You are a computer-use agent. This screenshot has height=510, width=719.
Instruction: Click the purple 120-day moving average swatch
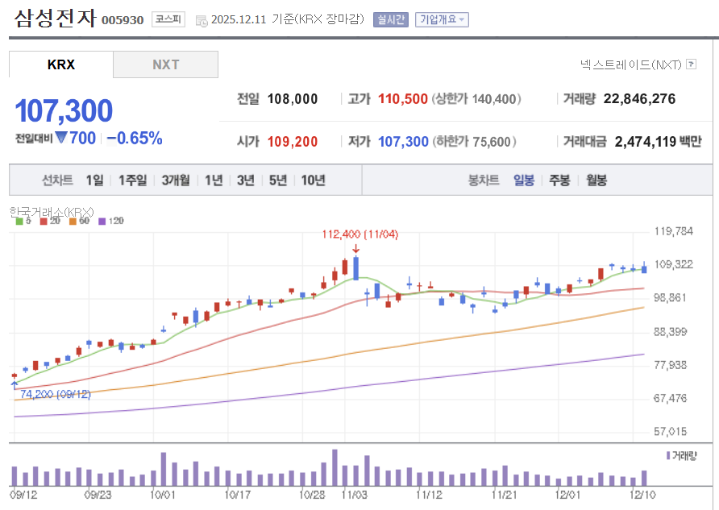coord(102,222)
